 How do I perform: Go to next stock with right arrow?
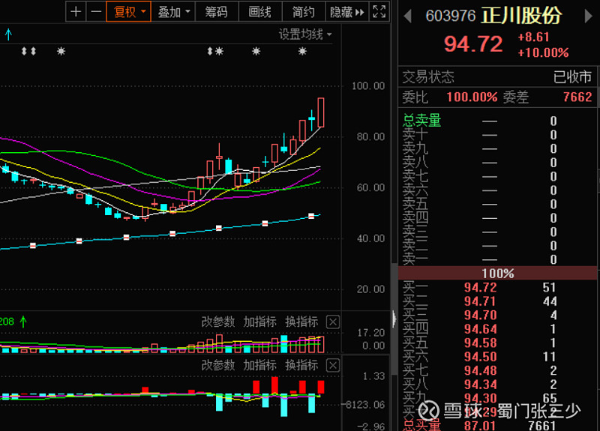click(589, 16)
